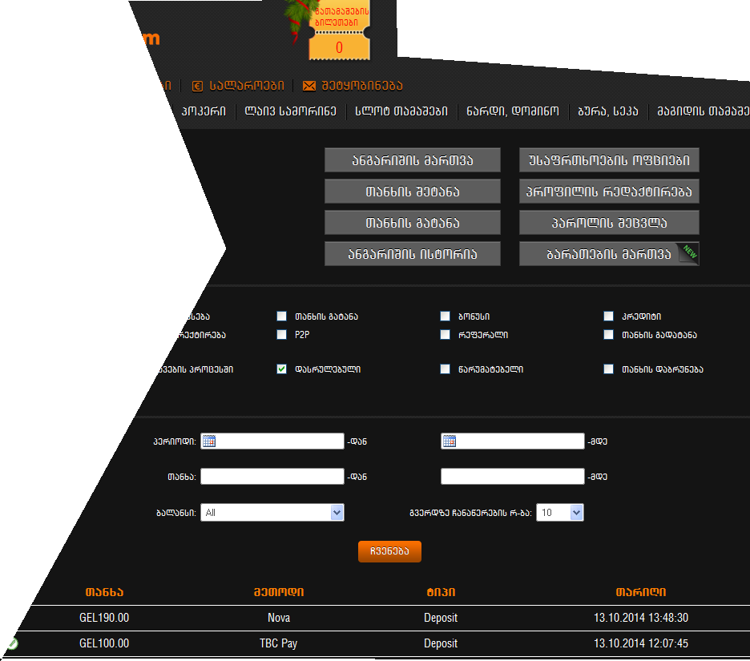The image size is (750, 661).
Task: Click the ბარათების მართვა button marked NEW
Action: tap(609, 253)
